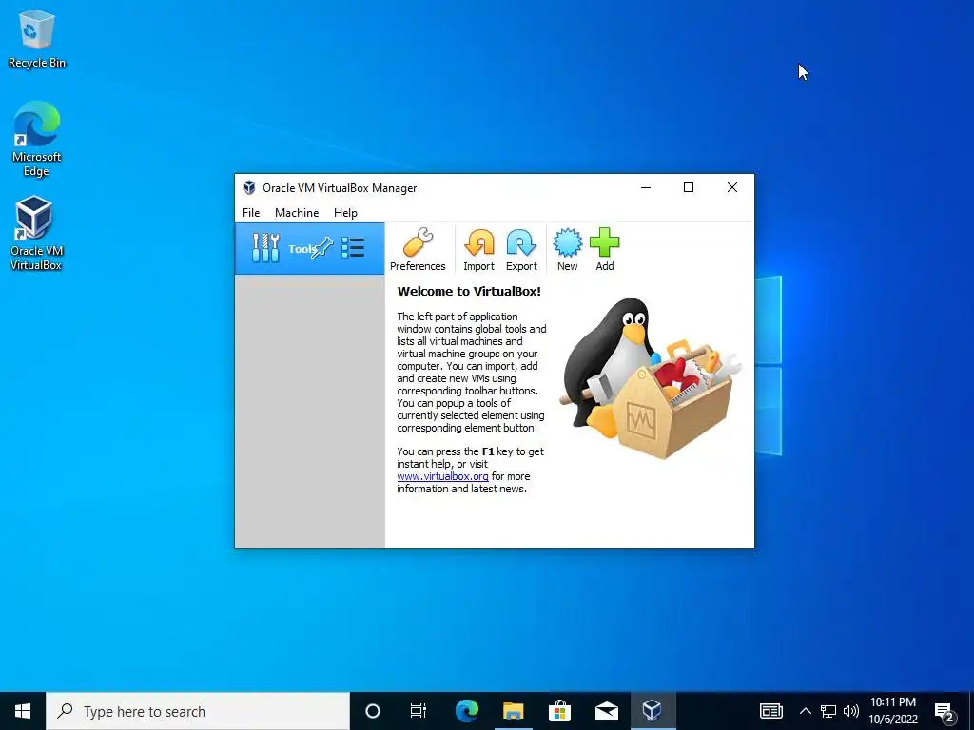Image resolution: width=974 pixels, height=730 pixels.
Task: Click the Welcome to VirtualBox! heading
Action: (x=469, y=291)
